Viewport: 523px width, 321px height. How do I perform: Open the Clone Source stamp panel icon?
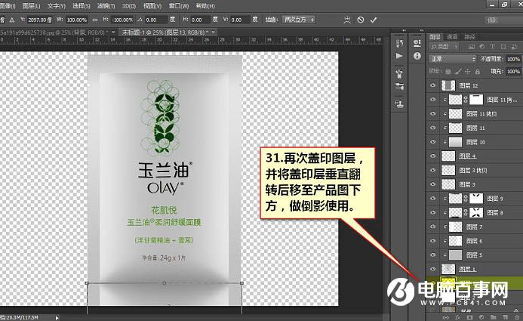(x=399, y=104)
